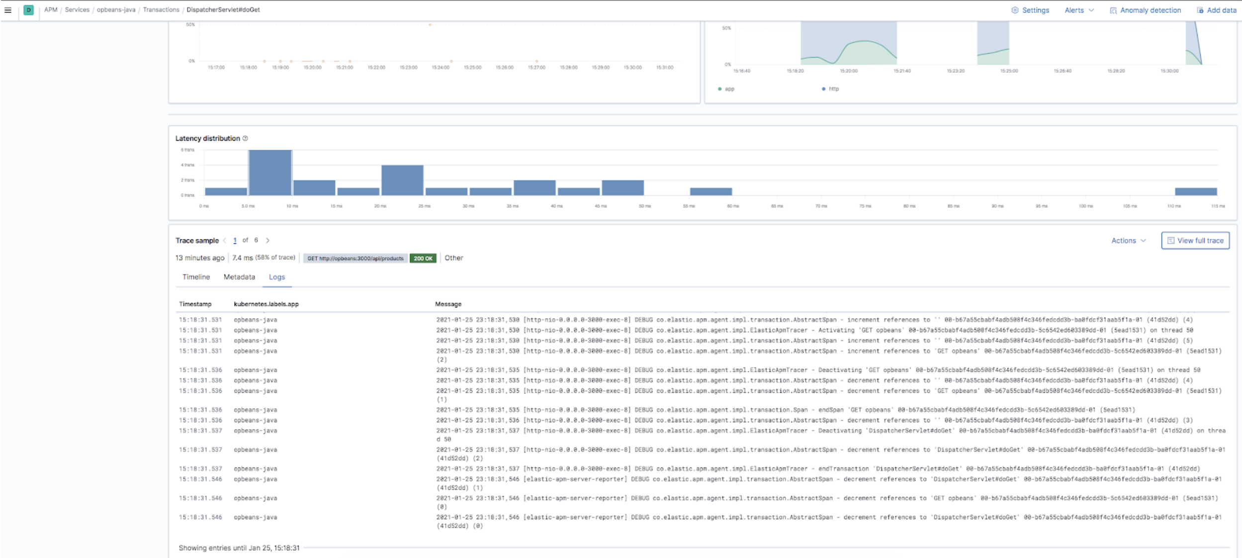Switch to the Metadata tab
Image resolution: width=1242 pixels, height=558 pixels.
[x=239, y=277]
